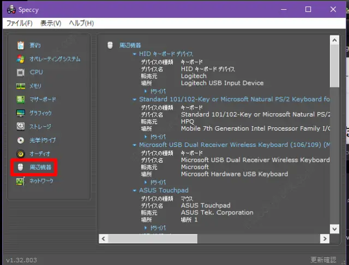Select the 光学ドライブ disc icon
Image resolution: width=349 pixels, height=265 pixels.
21,140
